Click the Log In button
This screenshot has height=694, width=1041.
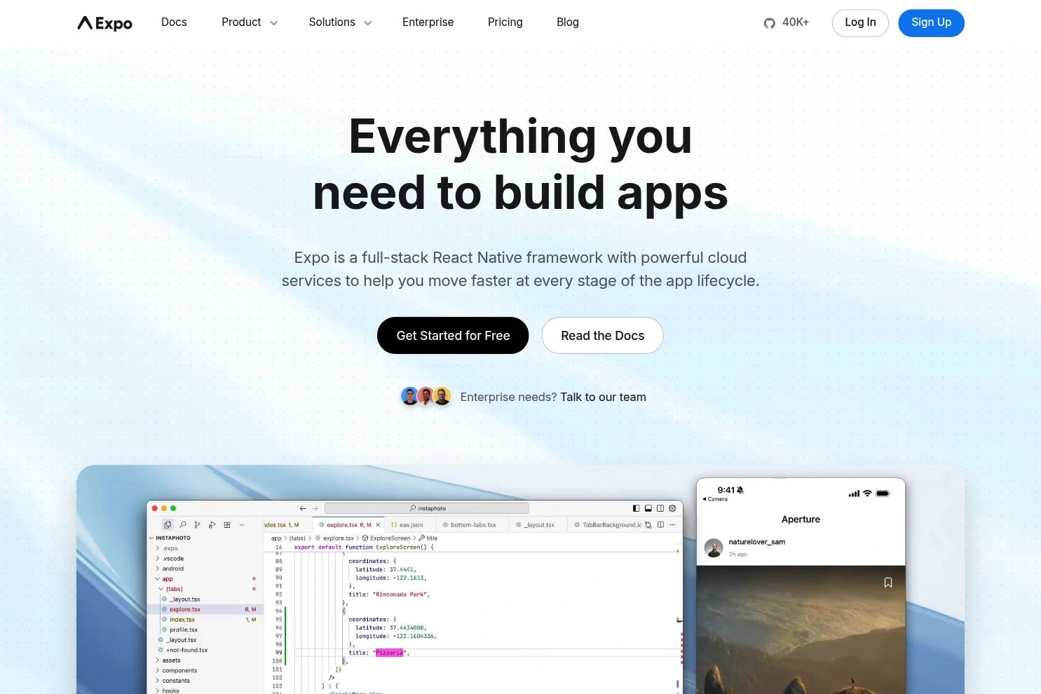[860, 23]
